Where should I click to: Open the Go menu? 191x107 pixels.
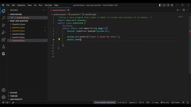35,5
